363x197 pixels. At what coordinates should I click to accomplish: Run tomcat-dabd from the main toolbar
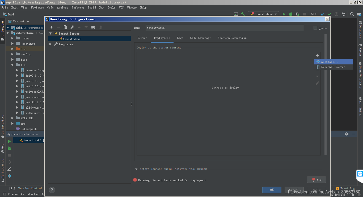point(284,14)
